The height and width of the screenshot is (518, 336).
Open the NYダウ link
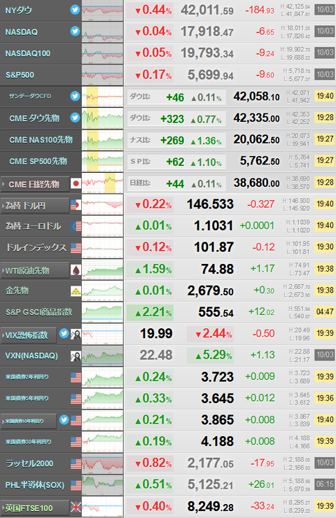(x=18, y=10)
